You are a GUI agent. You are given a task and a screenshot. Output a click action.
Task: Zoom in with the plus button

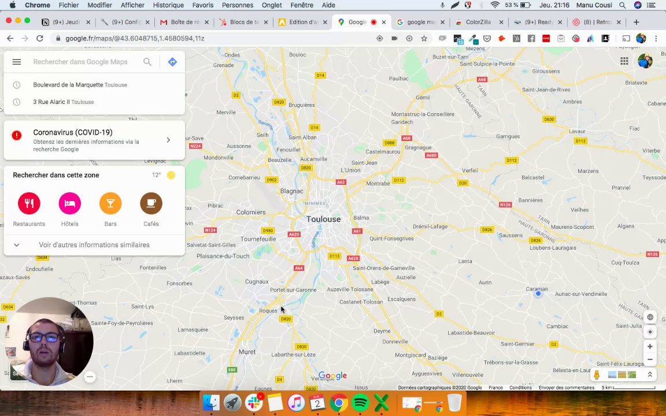[x=650, y=347]
